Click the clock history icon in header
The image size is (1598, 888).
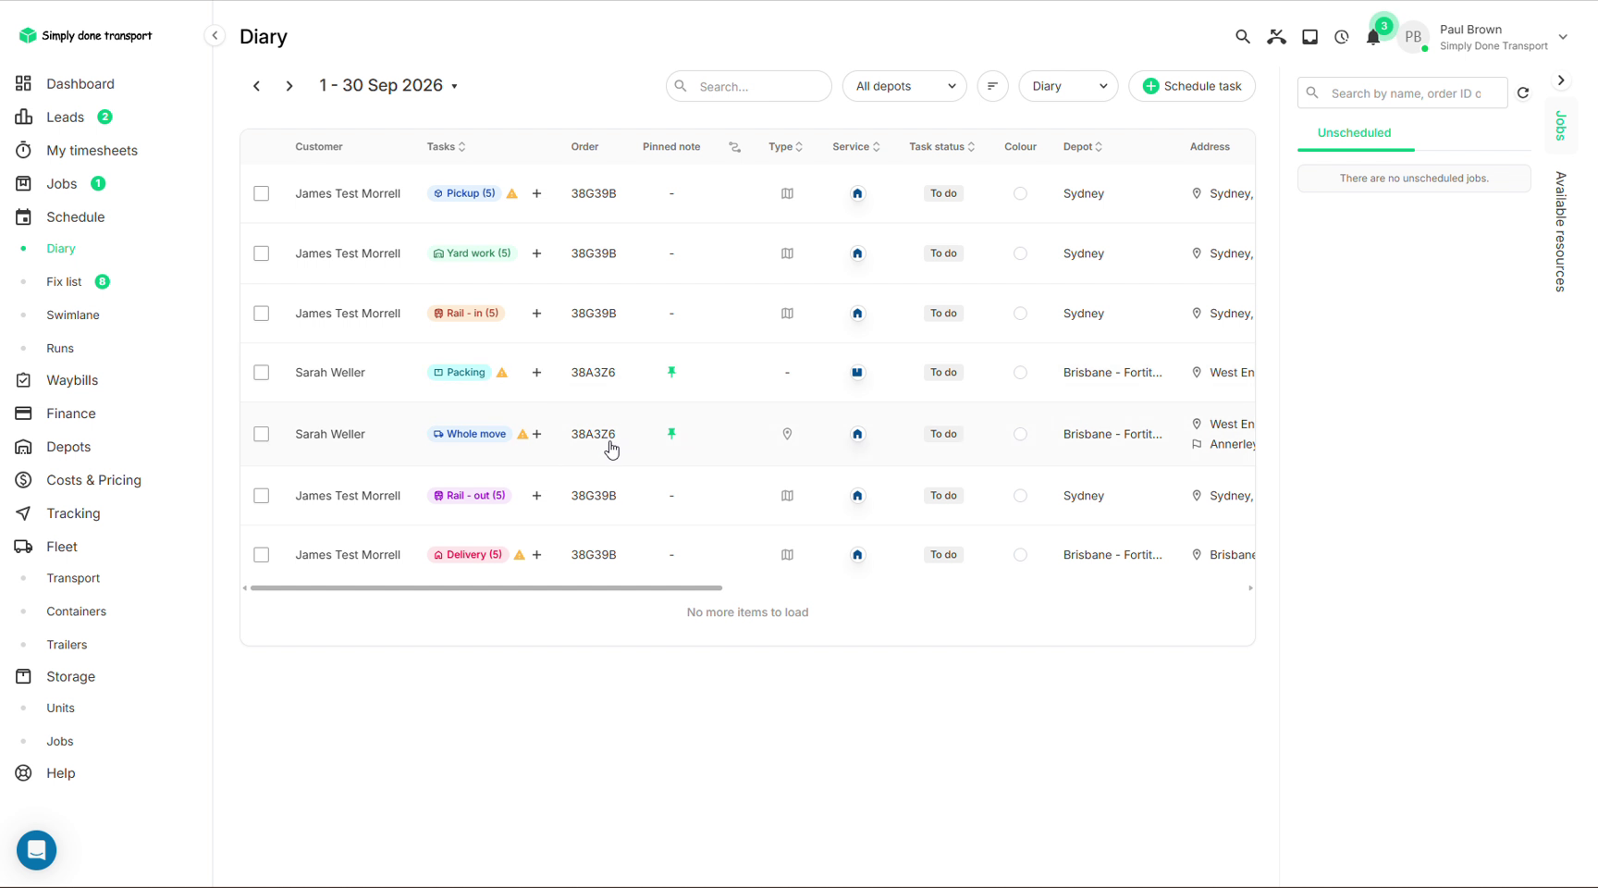pos(1342,37)
